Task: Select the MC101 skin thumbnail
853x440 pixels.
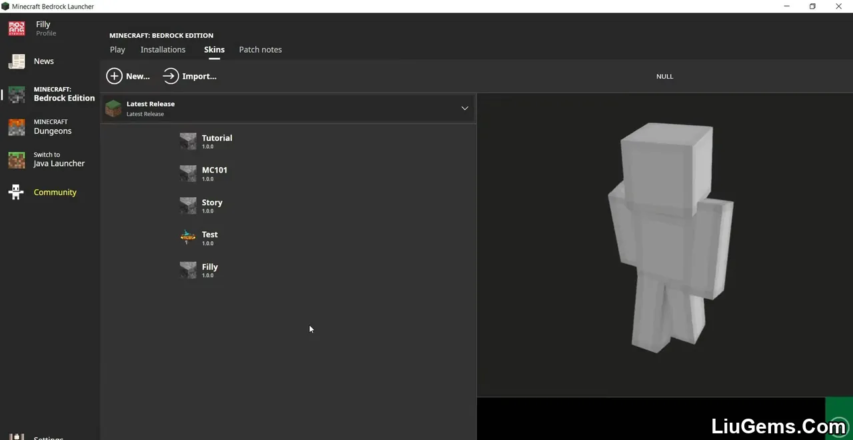Action: click(188, 173)
